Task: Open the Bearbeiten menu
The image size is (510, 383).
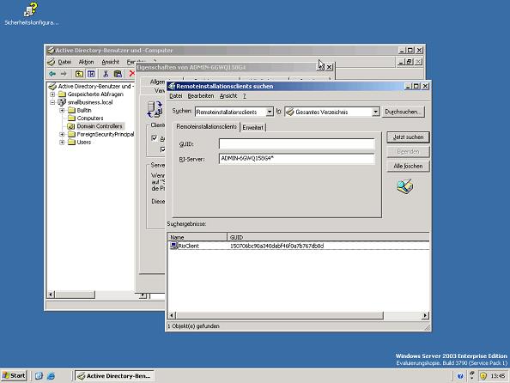Action: tap(201, 95)
